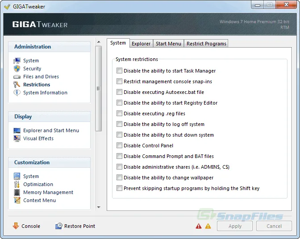Select Restrictions in Administration
This screenshot has width=300, height=239.
(x=37, y=85)
